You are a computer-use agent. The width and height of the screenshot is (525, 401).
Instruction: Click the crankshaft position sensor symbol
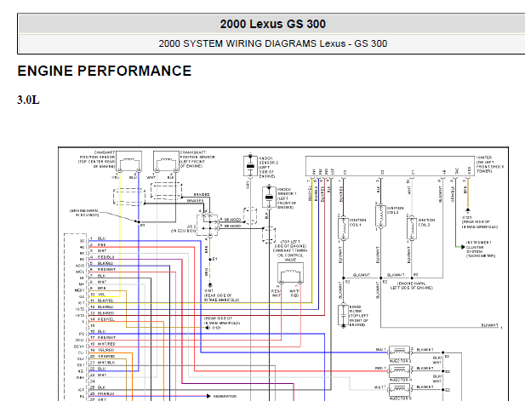(x=166, y=162)
